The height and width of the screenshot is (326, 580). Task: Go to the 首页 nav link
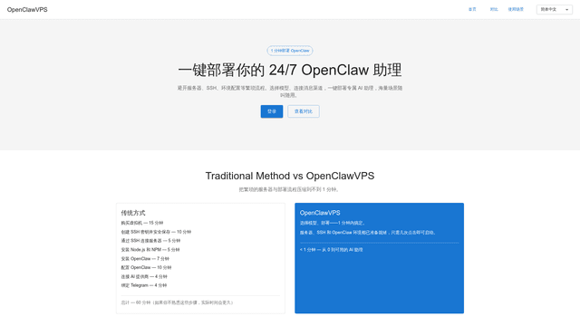click(x=472, y=9)
